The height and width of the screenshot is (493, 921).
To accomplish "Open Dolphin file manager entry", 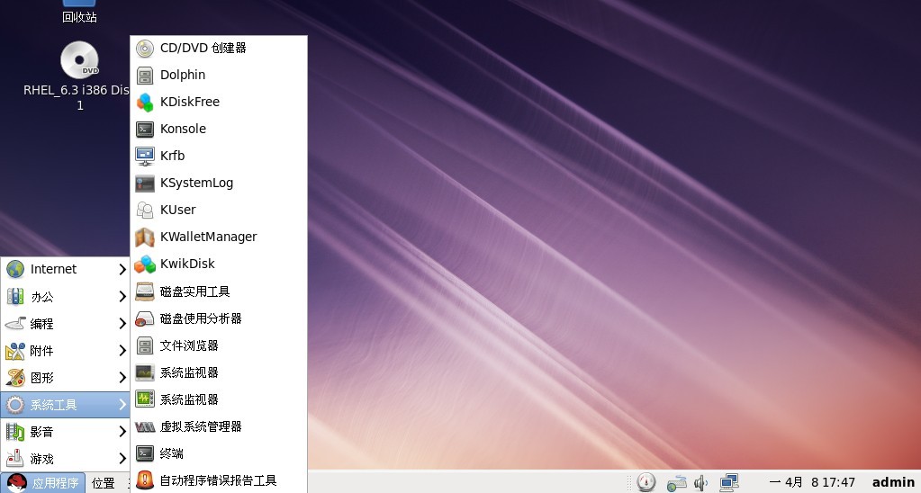I will click(219, 76).
